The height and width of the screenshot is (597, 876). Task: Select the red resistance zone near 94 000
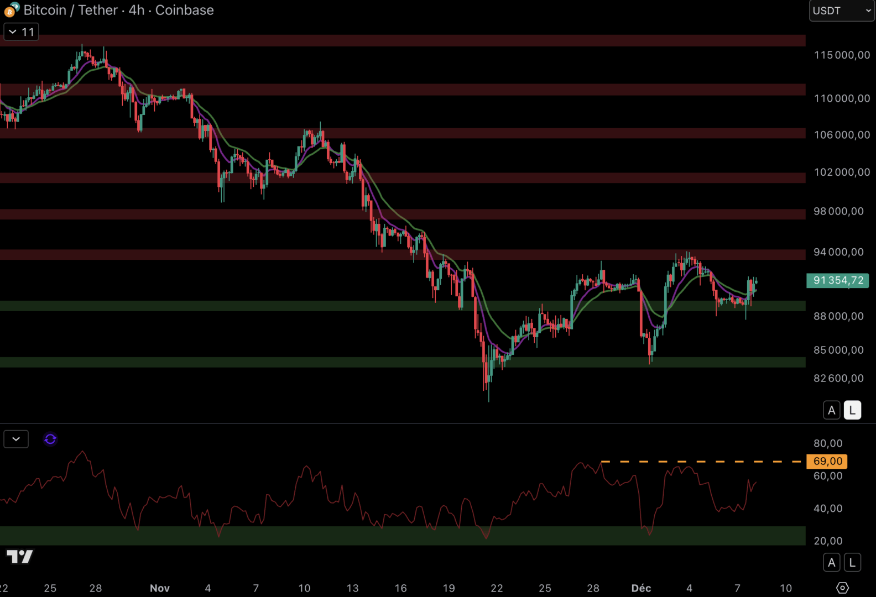click(x=332, y=254)
